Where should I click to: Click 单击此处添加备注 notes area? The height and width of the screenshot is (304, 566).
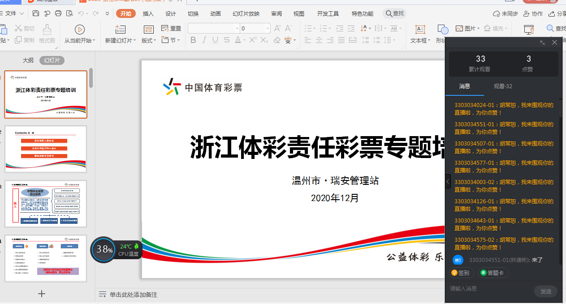(134, 295)
